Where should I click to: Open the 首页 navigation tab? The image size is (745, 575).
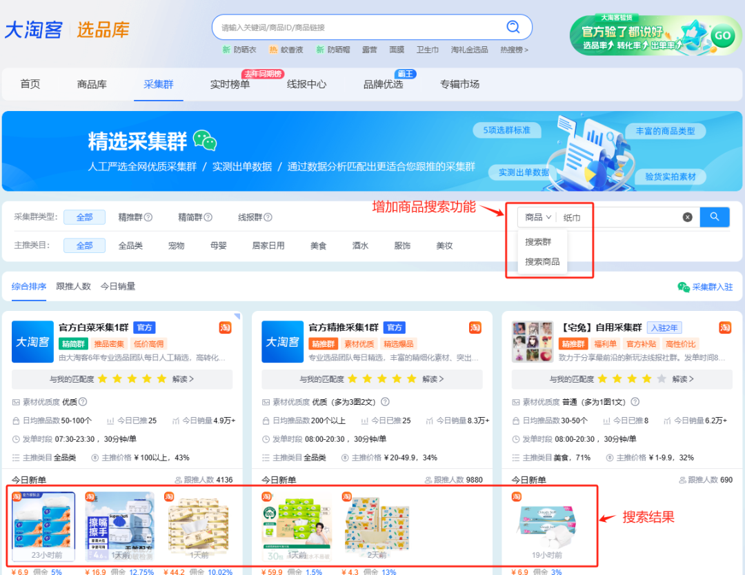(30, 84)
